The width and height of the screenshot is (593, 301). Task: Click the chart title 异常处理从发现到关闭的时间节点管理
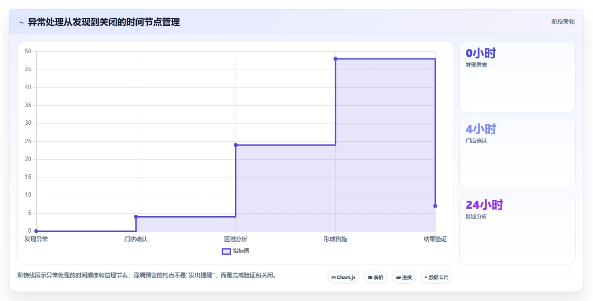(x=104, y=22)
